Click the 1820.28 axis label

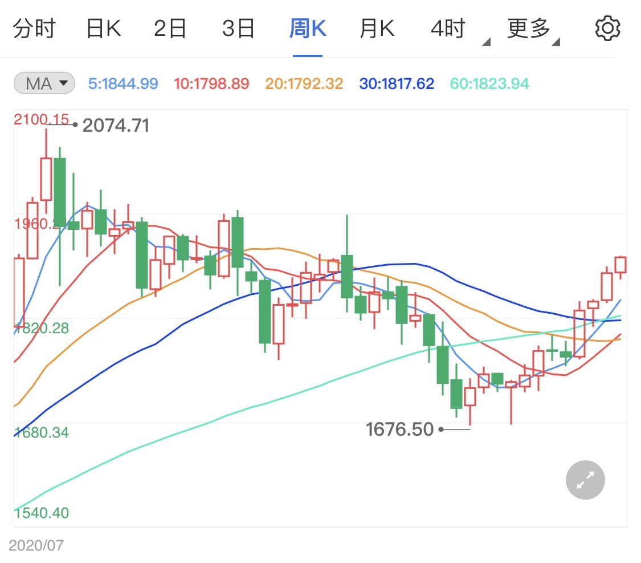tap(41, 328)
